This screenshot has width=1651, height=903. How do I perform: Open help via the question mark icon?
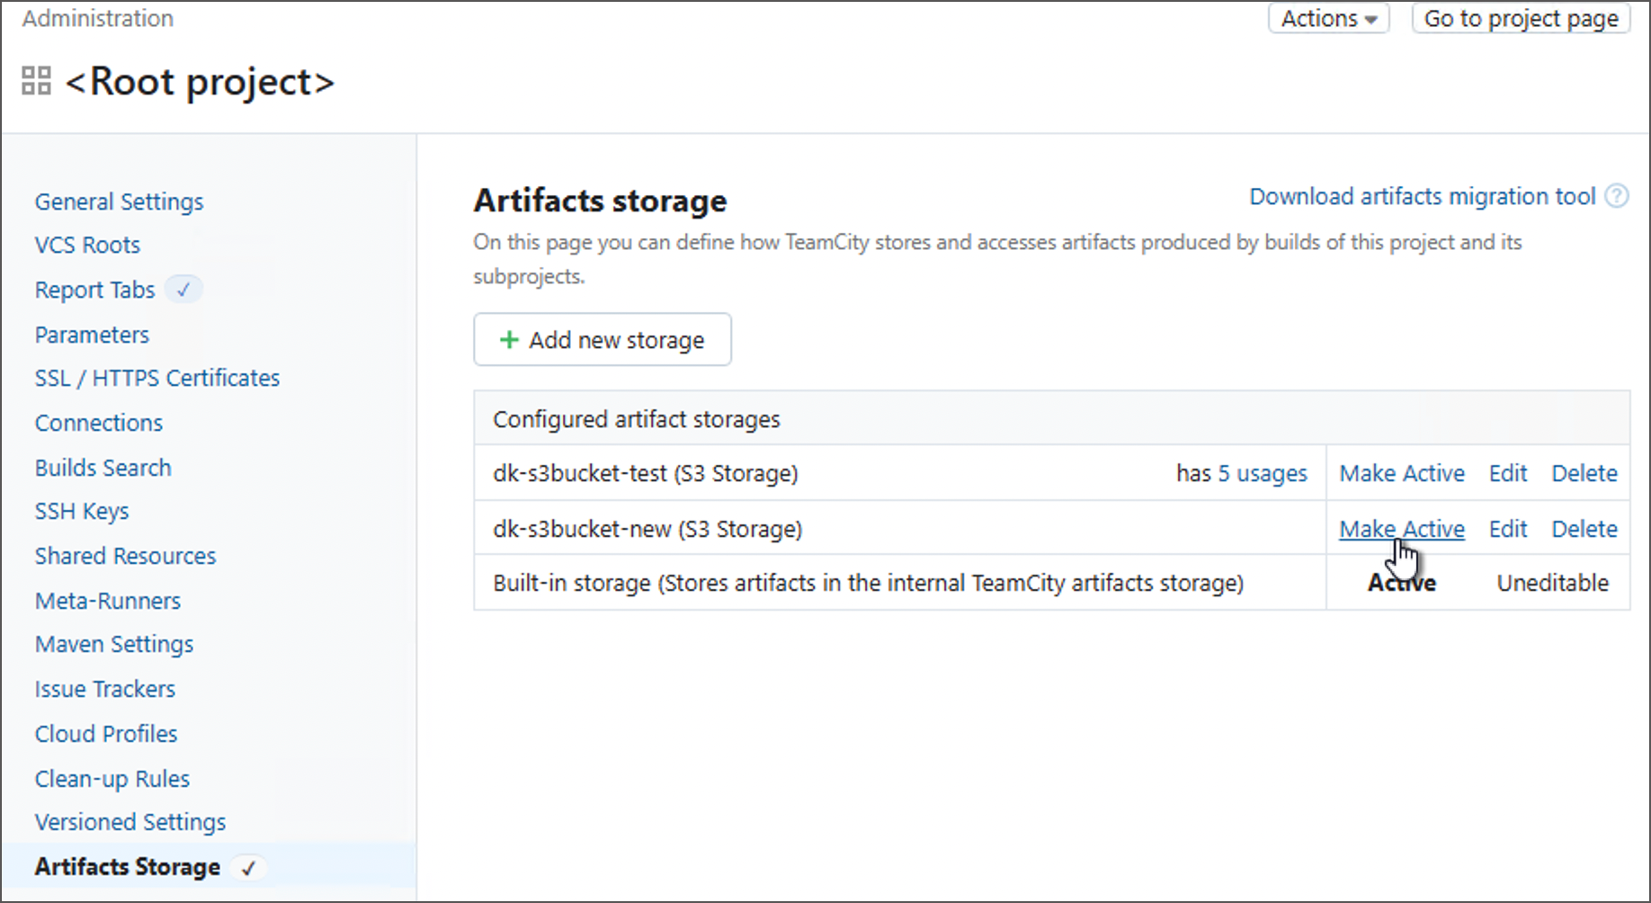point(1617,196)
